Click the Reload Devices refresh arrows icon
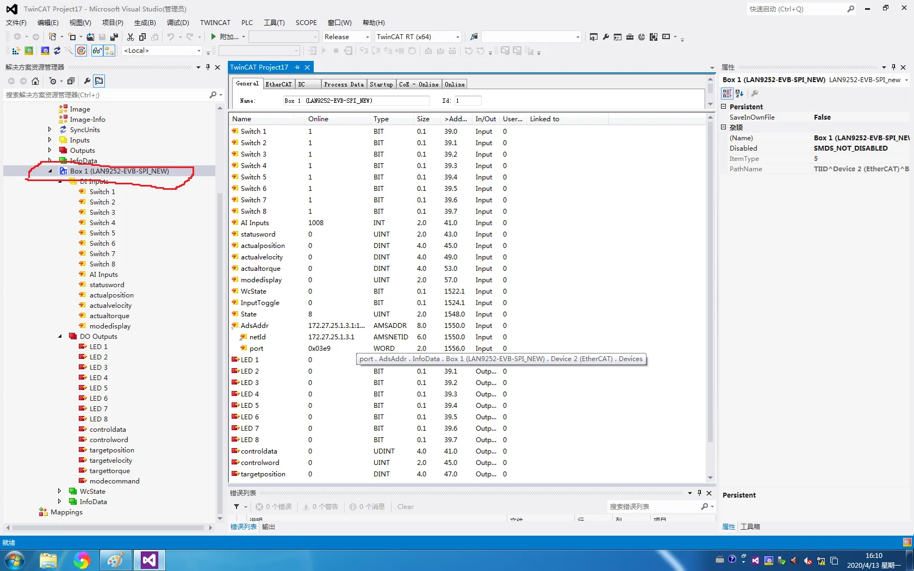 point(57,51)
